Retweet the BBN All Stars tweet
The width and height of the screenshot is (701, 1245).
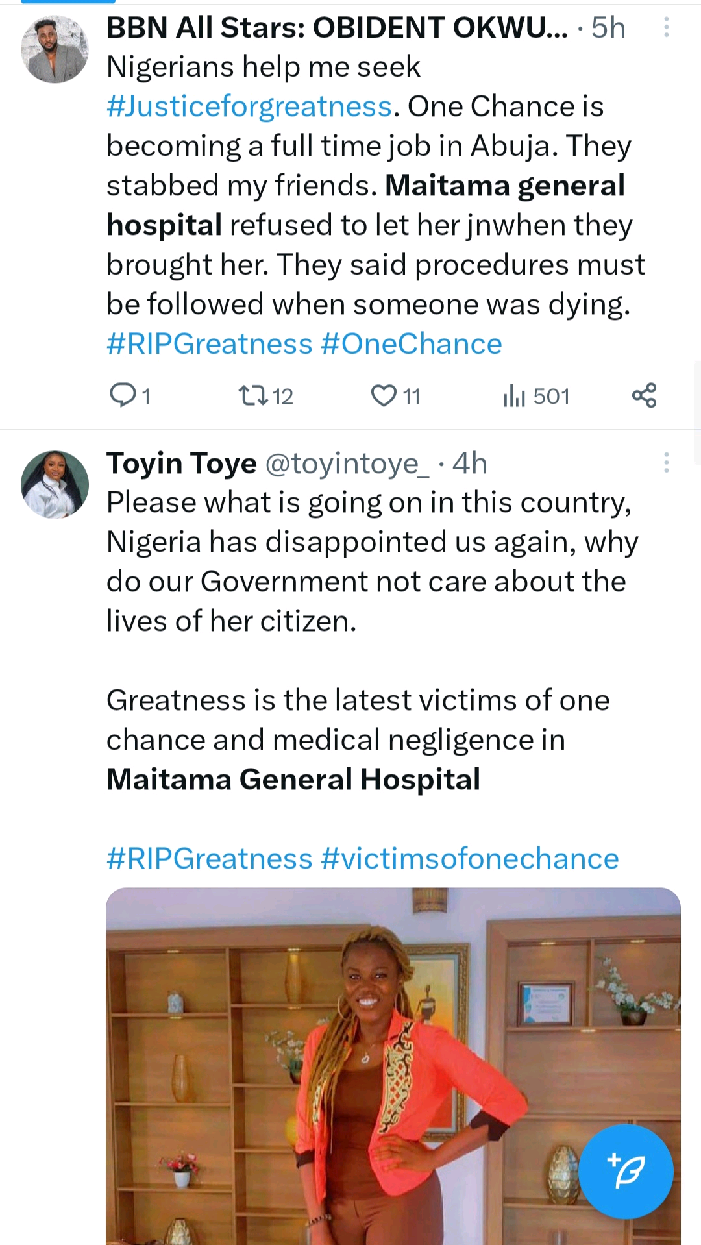point(253,395)
